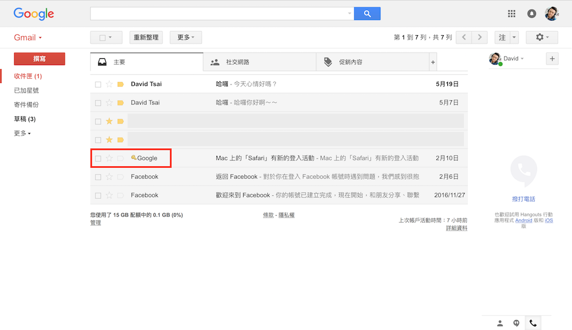Open the Google apps grid
Viewport: 572px width, 330px height.
[511, 14]
